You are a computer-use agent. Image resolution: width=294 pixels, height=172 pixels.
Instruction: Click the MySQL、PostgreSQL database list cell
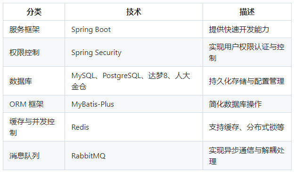(x=134, y=81)
